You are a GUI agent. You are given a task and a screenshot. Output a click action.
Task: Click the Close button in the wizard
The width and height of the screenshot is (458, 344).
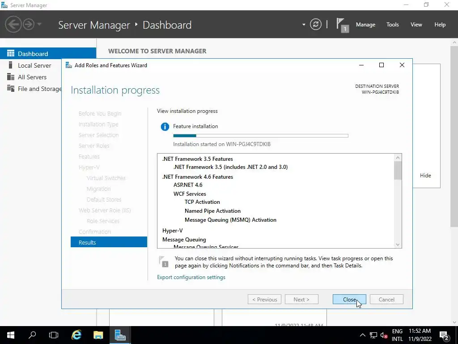click(349, 299)
